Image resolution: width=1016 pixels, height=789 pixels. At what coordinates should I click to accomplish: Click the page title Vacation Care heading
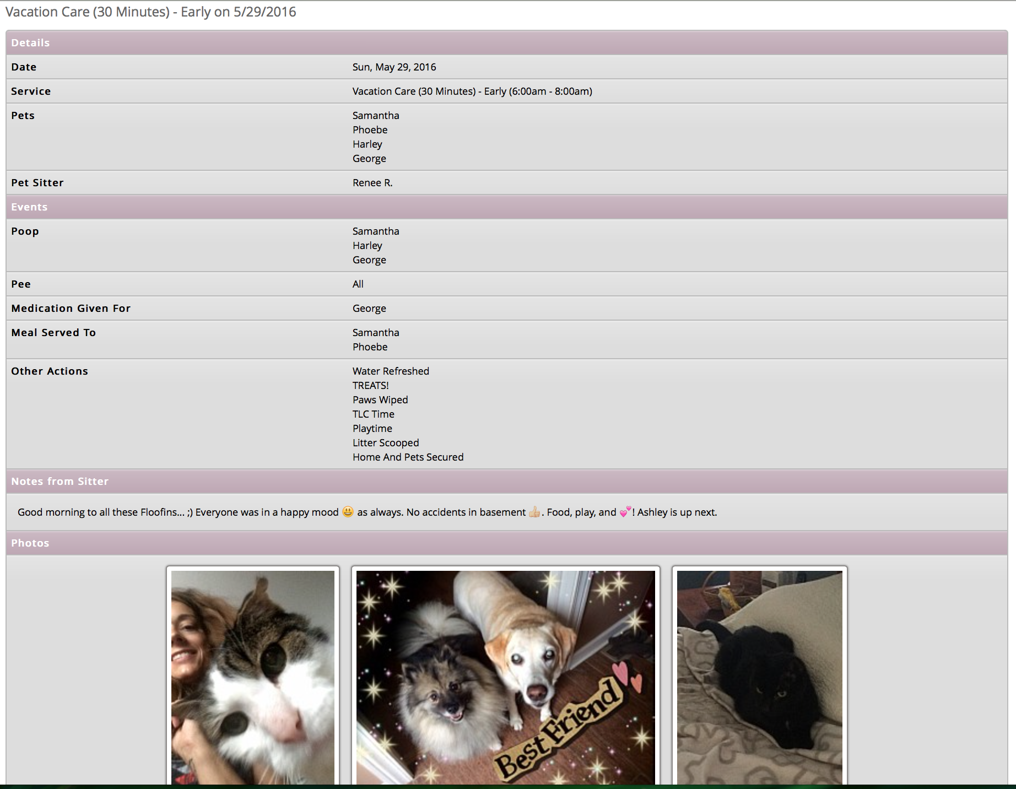pyautogui.click(x=150, y=12)
